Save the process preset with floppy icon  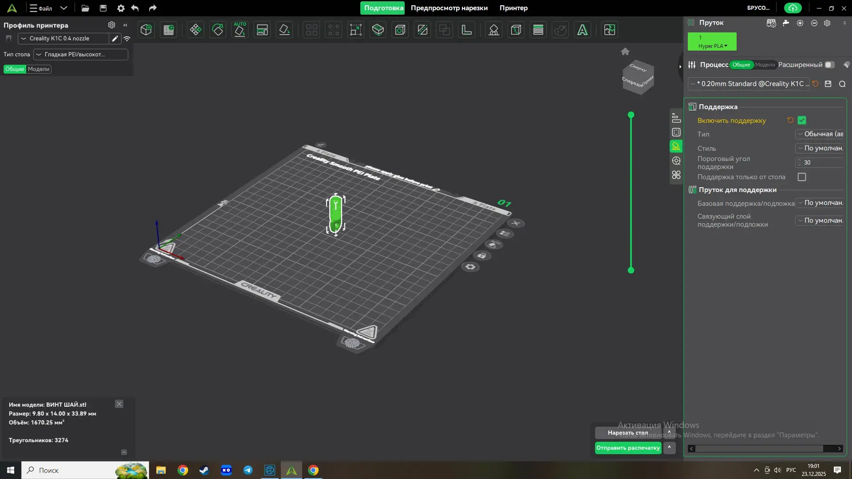coord(828,84)
